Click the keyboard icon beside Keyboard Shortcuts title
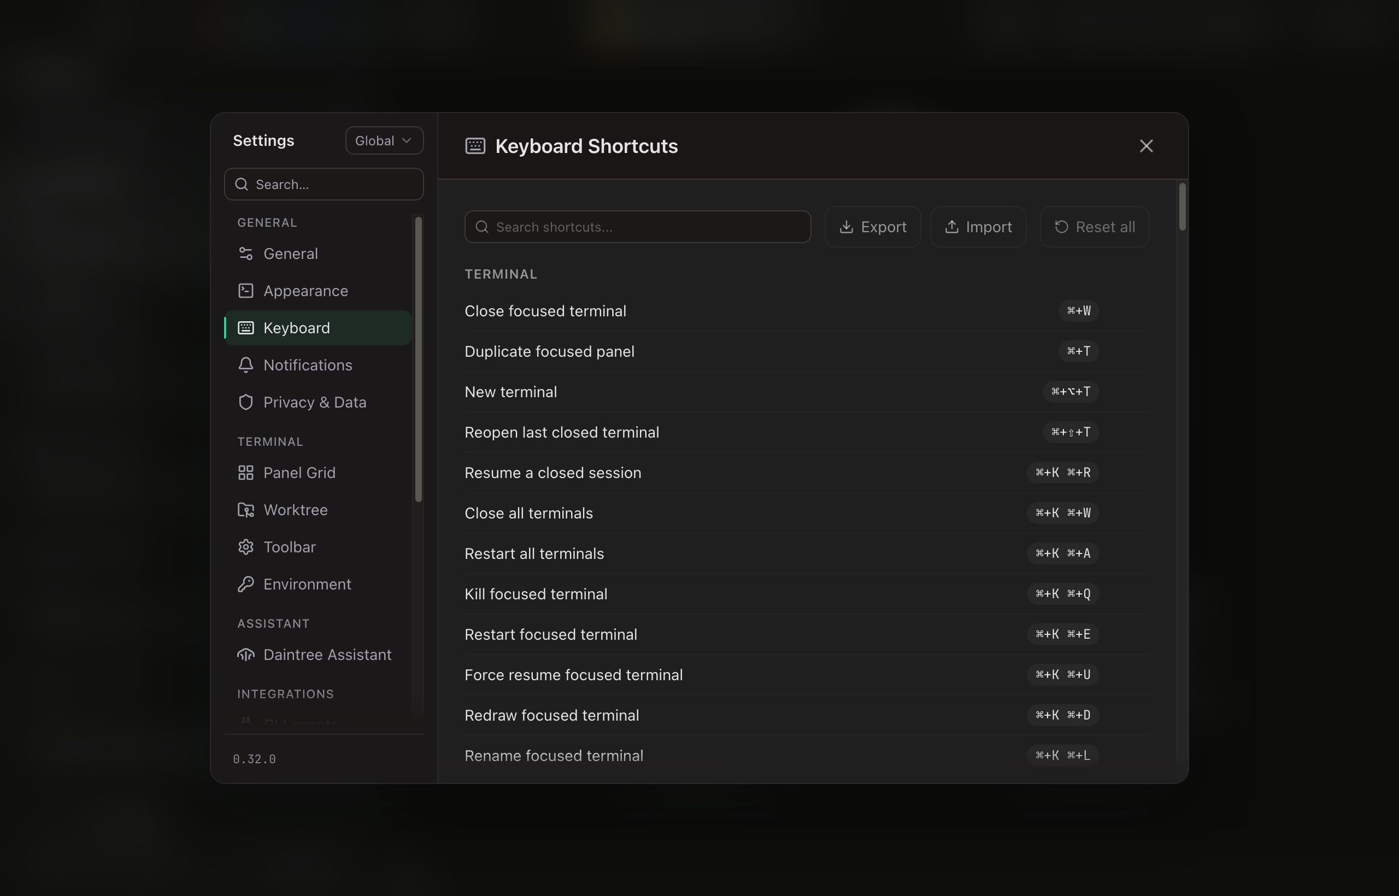The width and height of the screenshot is (1399, 896). [475, 146]
